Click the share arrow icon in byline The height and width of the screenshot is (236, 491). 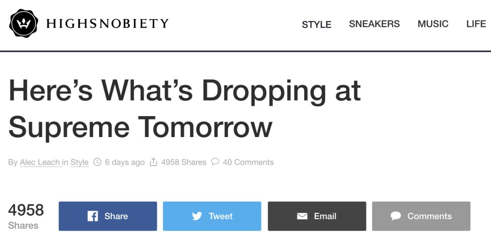pos(153,162)
